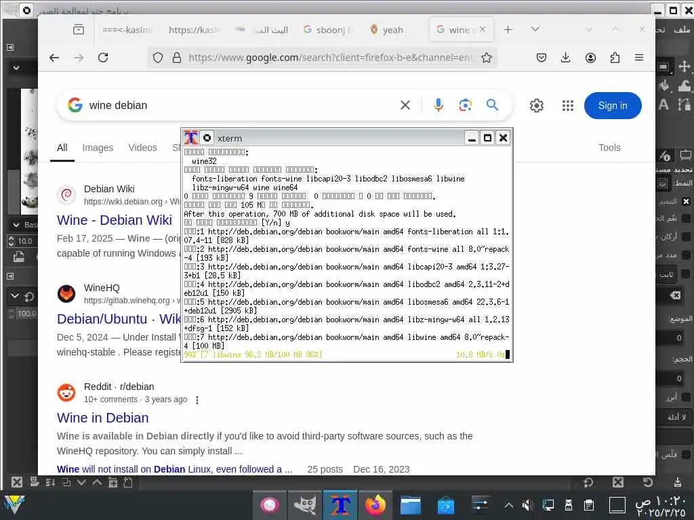This screenshot has width=694, height=520.
Task: Open Firefox View from tab bar
Action: (x=79, y=30)
